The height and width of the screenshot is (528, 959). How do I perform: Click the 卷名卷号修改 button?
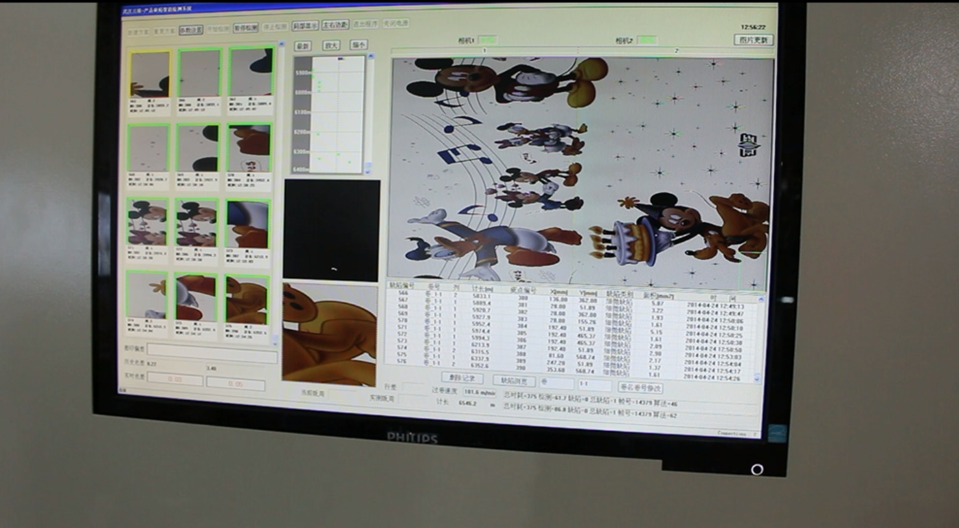pos(640,388)
